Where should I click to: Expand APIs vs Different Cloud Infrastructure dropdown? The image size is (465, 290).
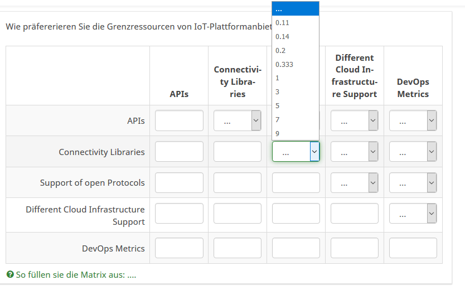tap(355, 120)
